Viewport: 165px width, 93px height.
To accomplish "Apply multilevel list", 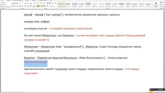I will coord(44,3).
